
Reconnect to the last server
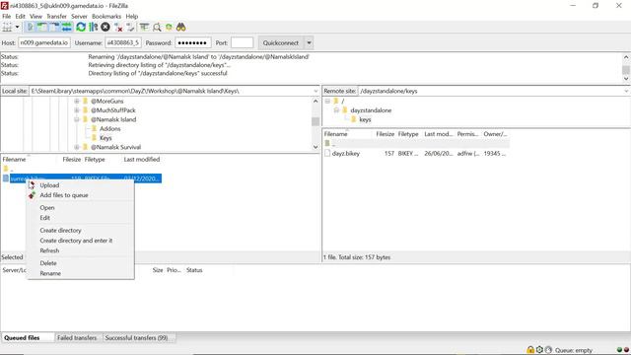[x=130, y=27]
